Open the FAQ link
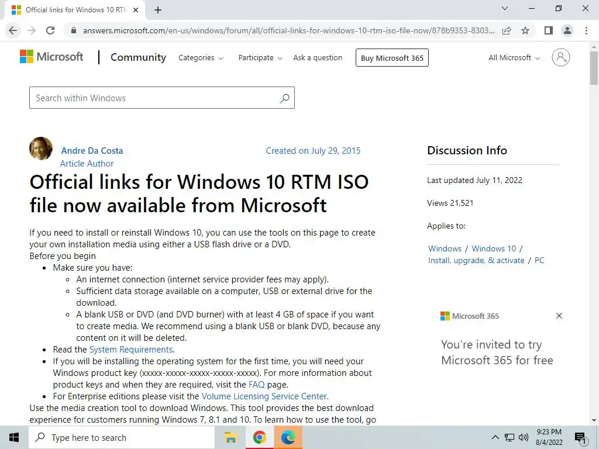 (x=256, y=385)
